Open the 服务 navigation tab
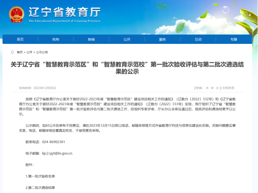The height and width of the screenshot is (193, 258). tap(162, 39)
